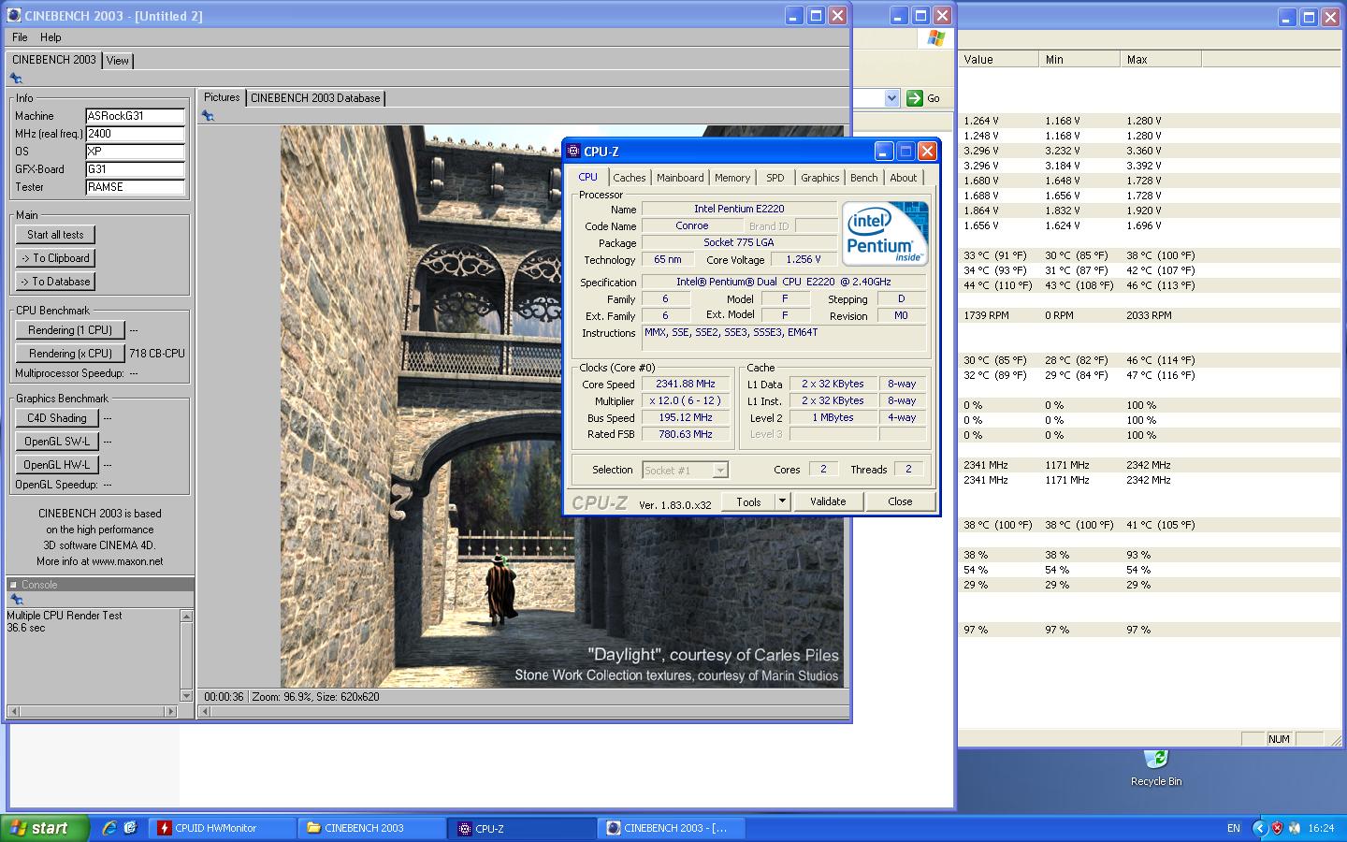Click the '718 CB-CPU' result text

157,354
